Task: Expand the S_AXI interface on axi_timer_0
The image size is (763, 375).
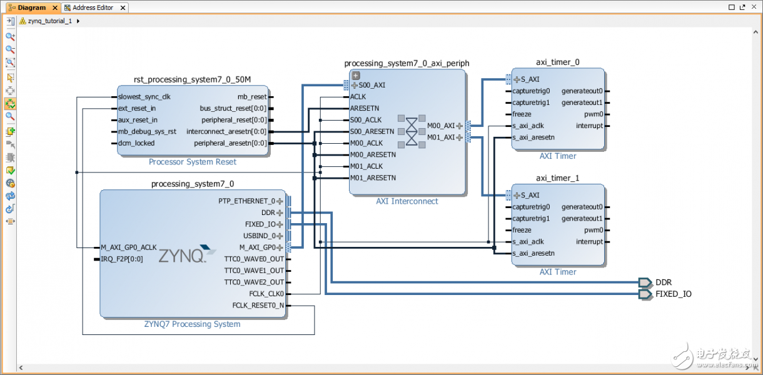Action: 517,79
